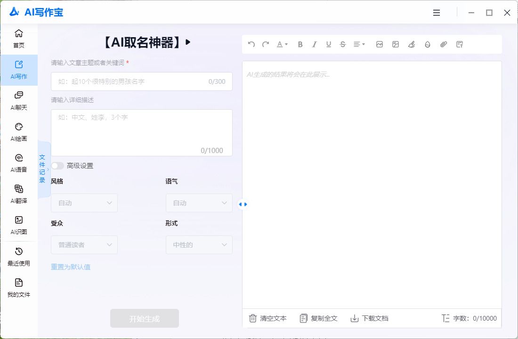Viewport: 518px width, 339px height.
Task: Close the AI写作宝 window
Action: (x=507, y=13)
